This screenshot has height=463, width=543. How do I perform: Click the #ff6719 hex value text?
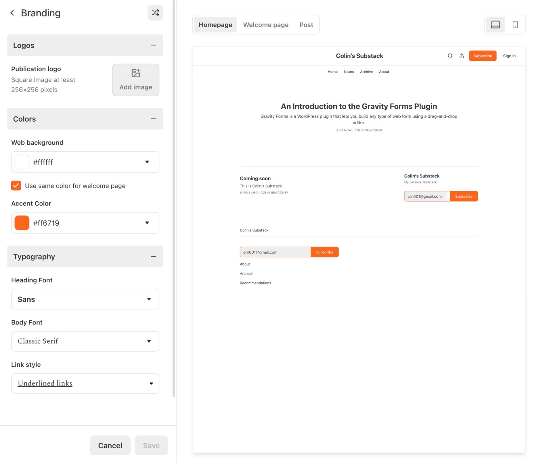tap(46, 223)
